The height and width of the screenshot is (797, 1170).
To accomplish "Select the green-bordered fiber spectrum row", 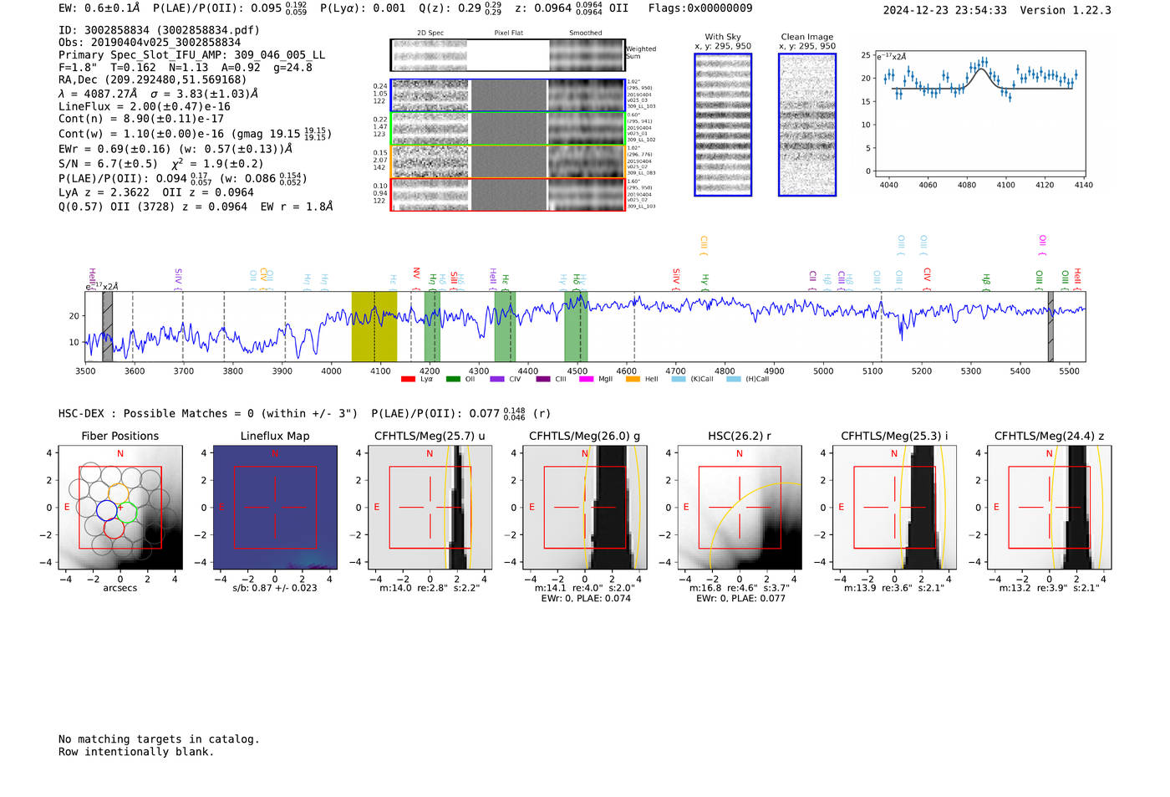I will (508, 129).
